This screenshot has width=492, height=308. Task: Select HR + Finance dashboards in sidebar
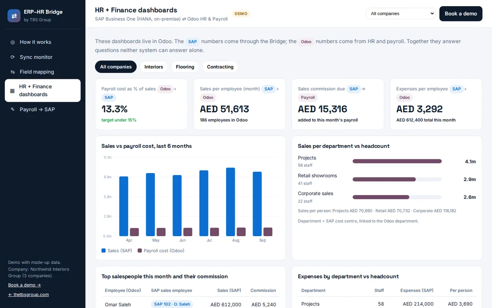43,90
